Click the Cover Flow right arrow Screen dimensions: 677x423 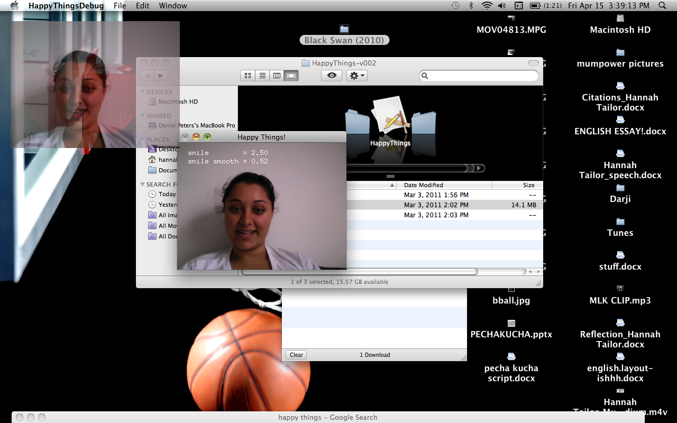pyautogui.click(x=479, y=168)
